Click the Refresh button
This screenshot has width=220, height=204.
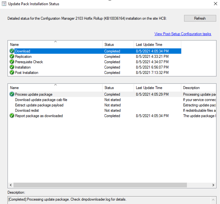click(x=200, y=18)
